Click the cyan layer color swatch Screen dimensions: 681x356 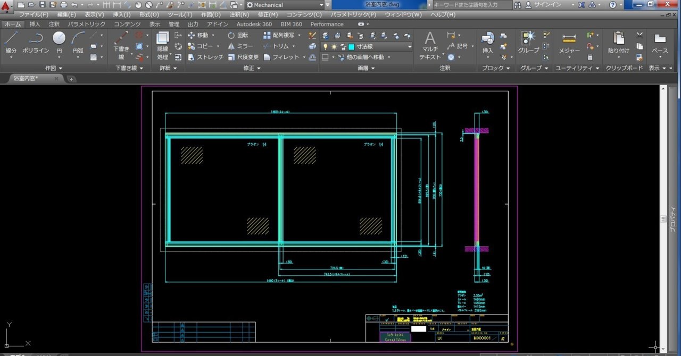coord(351,47)
